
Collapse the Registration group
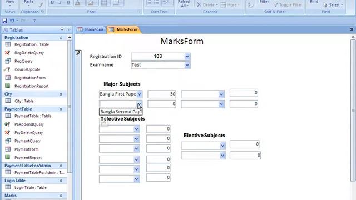(x=61, y=38)
